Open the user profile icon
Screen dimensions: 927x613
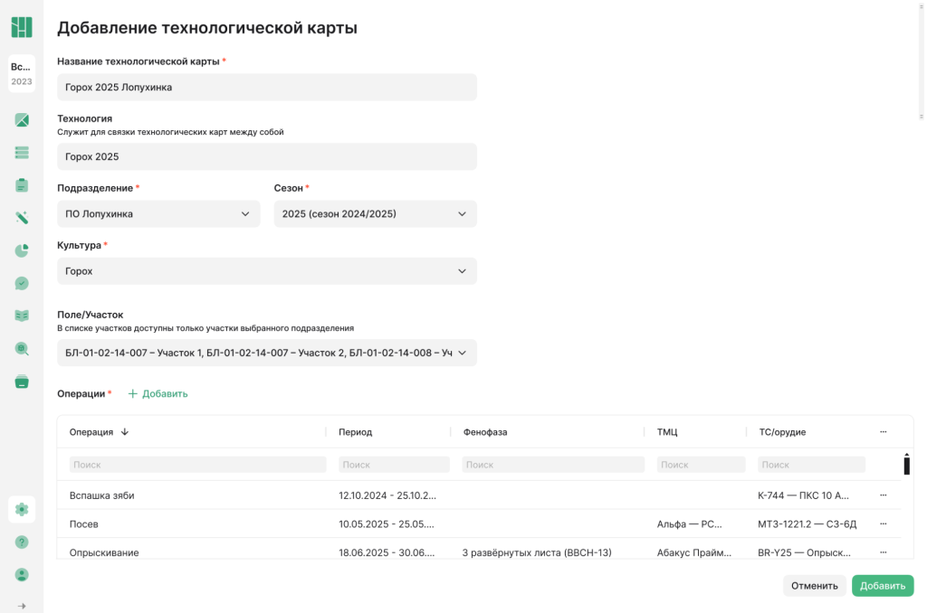tap(22, 574)
